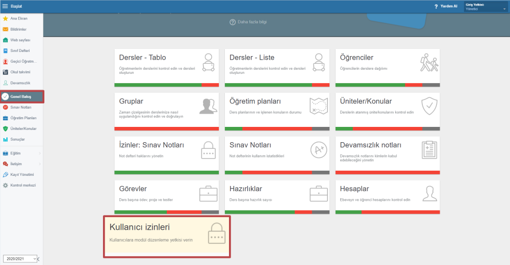Click the people icon on Gruplar card
Screen dimensions: 510x265
[208, 107]
